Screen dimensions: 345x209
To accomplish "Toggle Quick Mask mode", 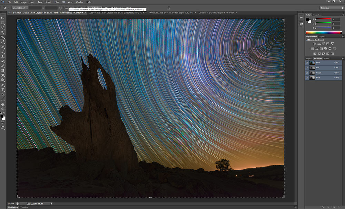I will (3, 123).
